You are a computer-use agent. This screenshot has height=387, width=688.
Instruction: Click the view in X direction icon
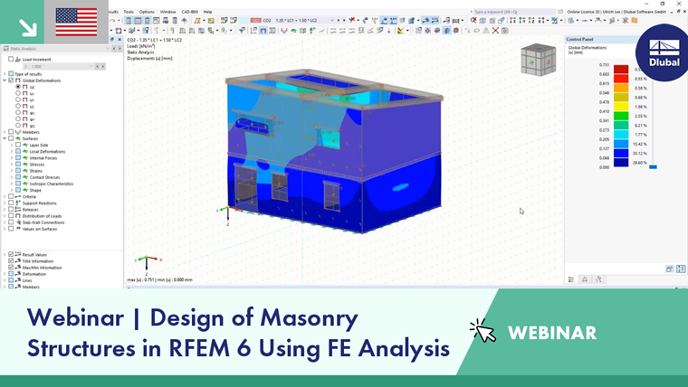point(512,20)
